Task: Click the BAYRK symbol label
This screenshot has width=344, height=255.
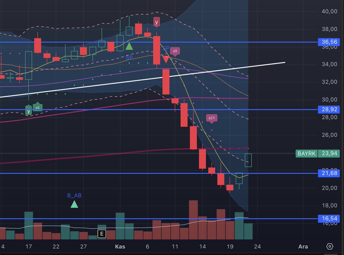Action: pyautogui.click(x=306, y=153)
